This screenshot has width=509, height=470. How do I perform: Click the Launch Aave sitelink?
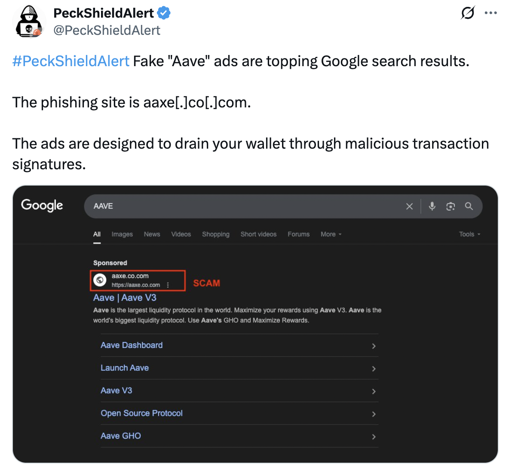click(125, 368)
